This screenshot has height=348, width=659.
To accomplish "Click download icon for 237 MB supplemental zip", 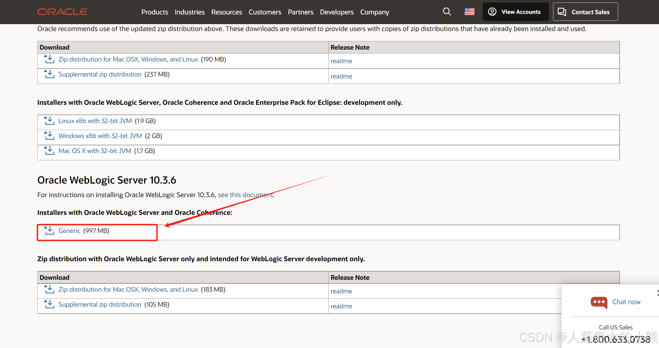I will (x=49, y=74).
